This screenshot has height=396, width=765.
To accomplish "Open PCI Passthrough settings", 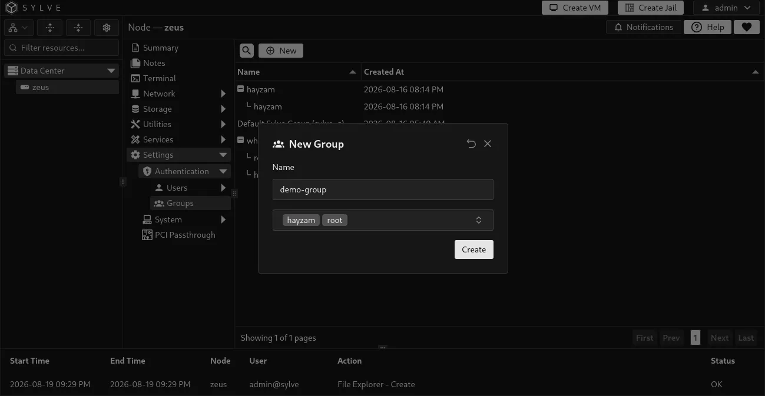I will click(178, 235).
